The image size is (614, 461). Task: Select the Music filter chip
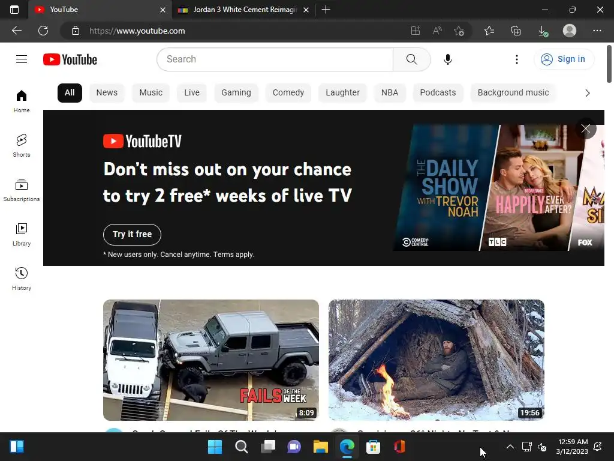click(151, 93)
